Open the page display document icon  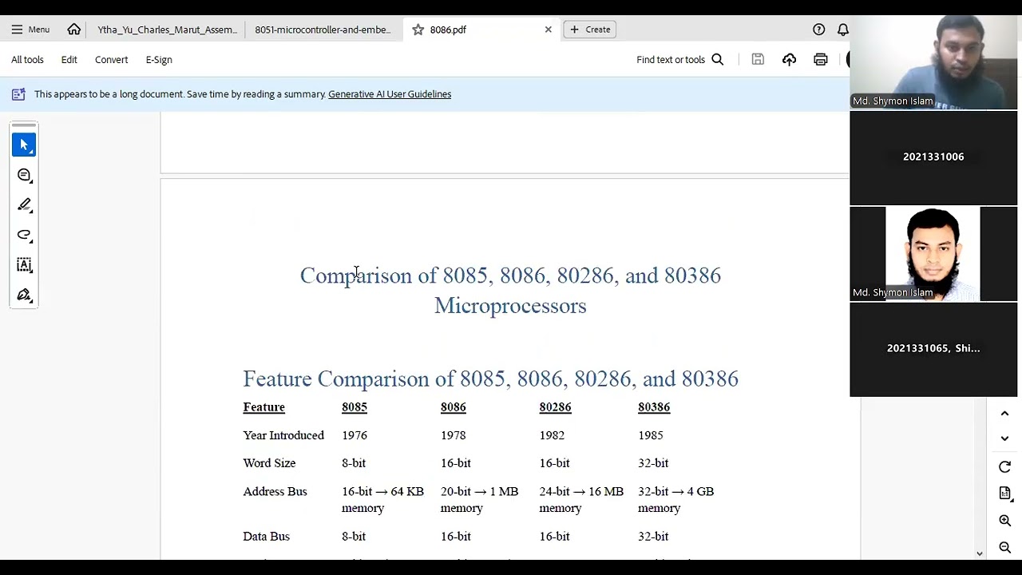[x=1004, y=494]
